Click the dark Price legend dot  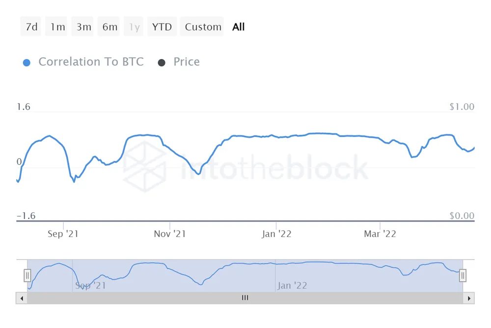click(x=162, y=62)
